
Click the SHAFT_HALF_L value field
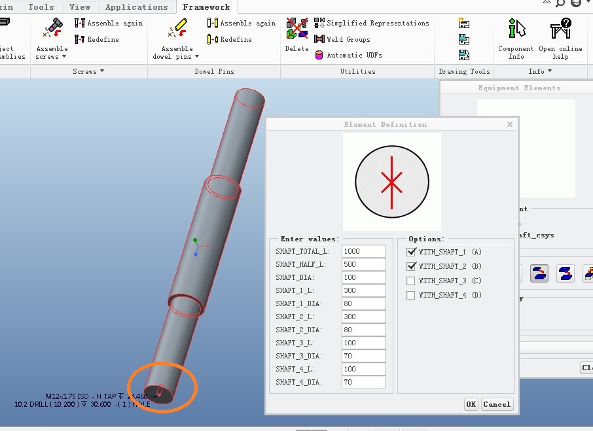(364, 264)
